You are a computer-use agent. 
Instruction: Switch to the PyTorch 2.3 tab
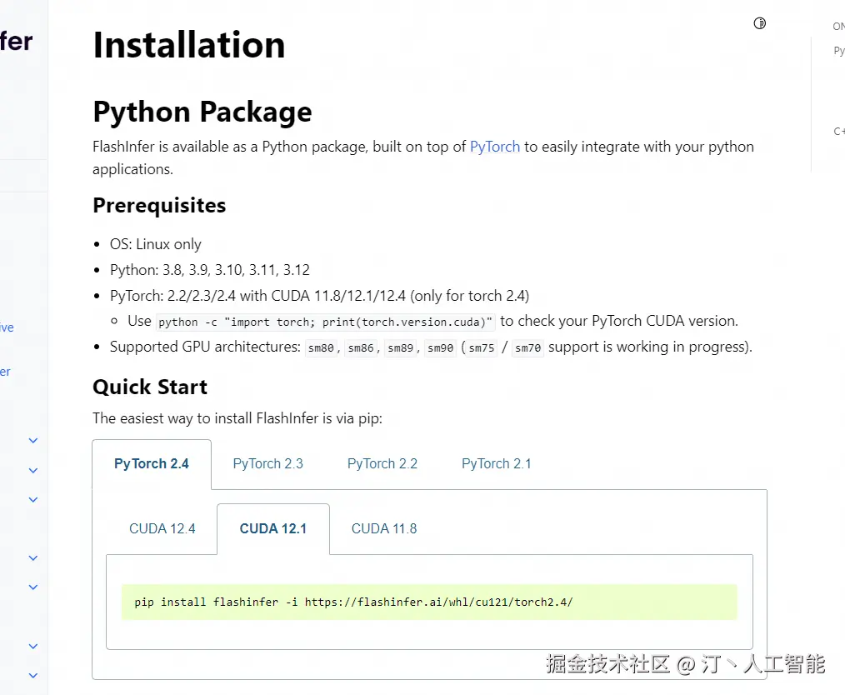click(267, 464)
